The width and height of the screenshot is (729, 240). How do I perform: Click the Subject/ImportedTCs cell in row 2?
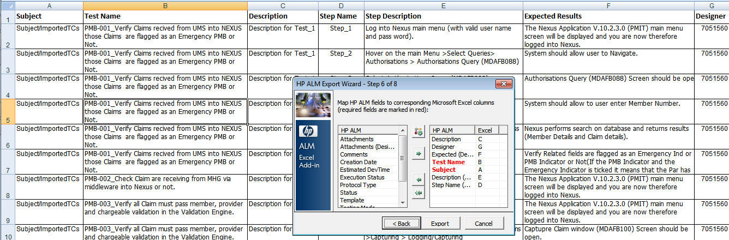[x=49, y=35]
